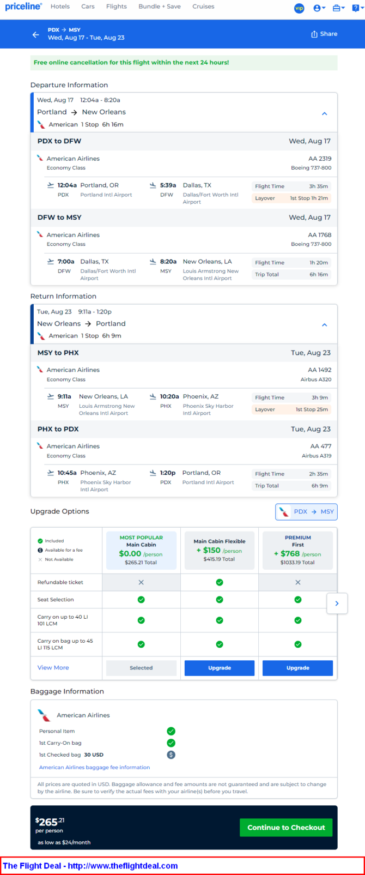
Task: Collapse the Return Information details
Action: point(324,325)
